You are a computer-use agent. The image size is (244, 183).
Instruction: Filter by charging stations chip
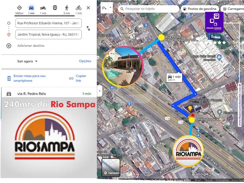click(233, 9)
